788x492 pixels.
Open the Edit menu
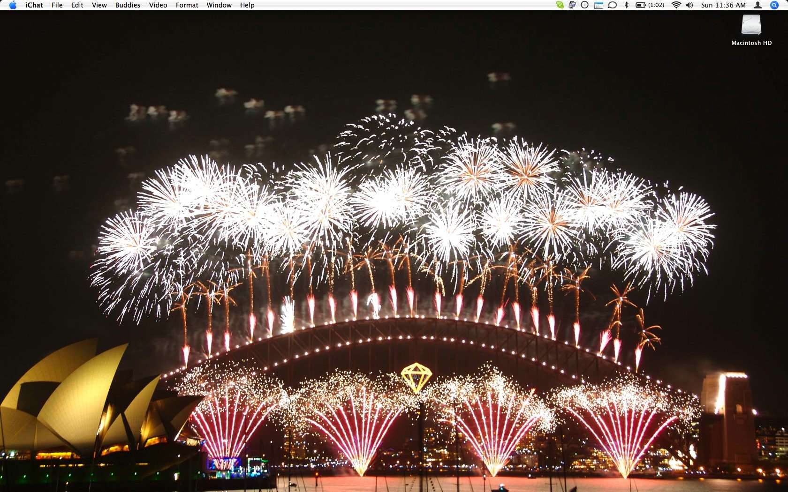point(77,5)
